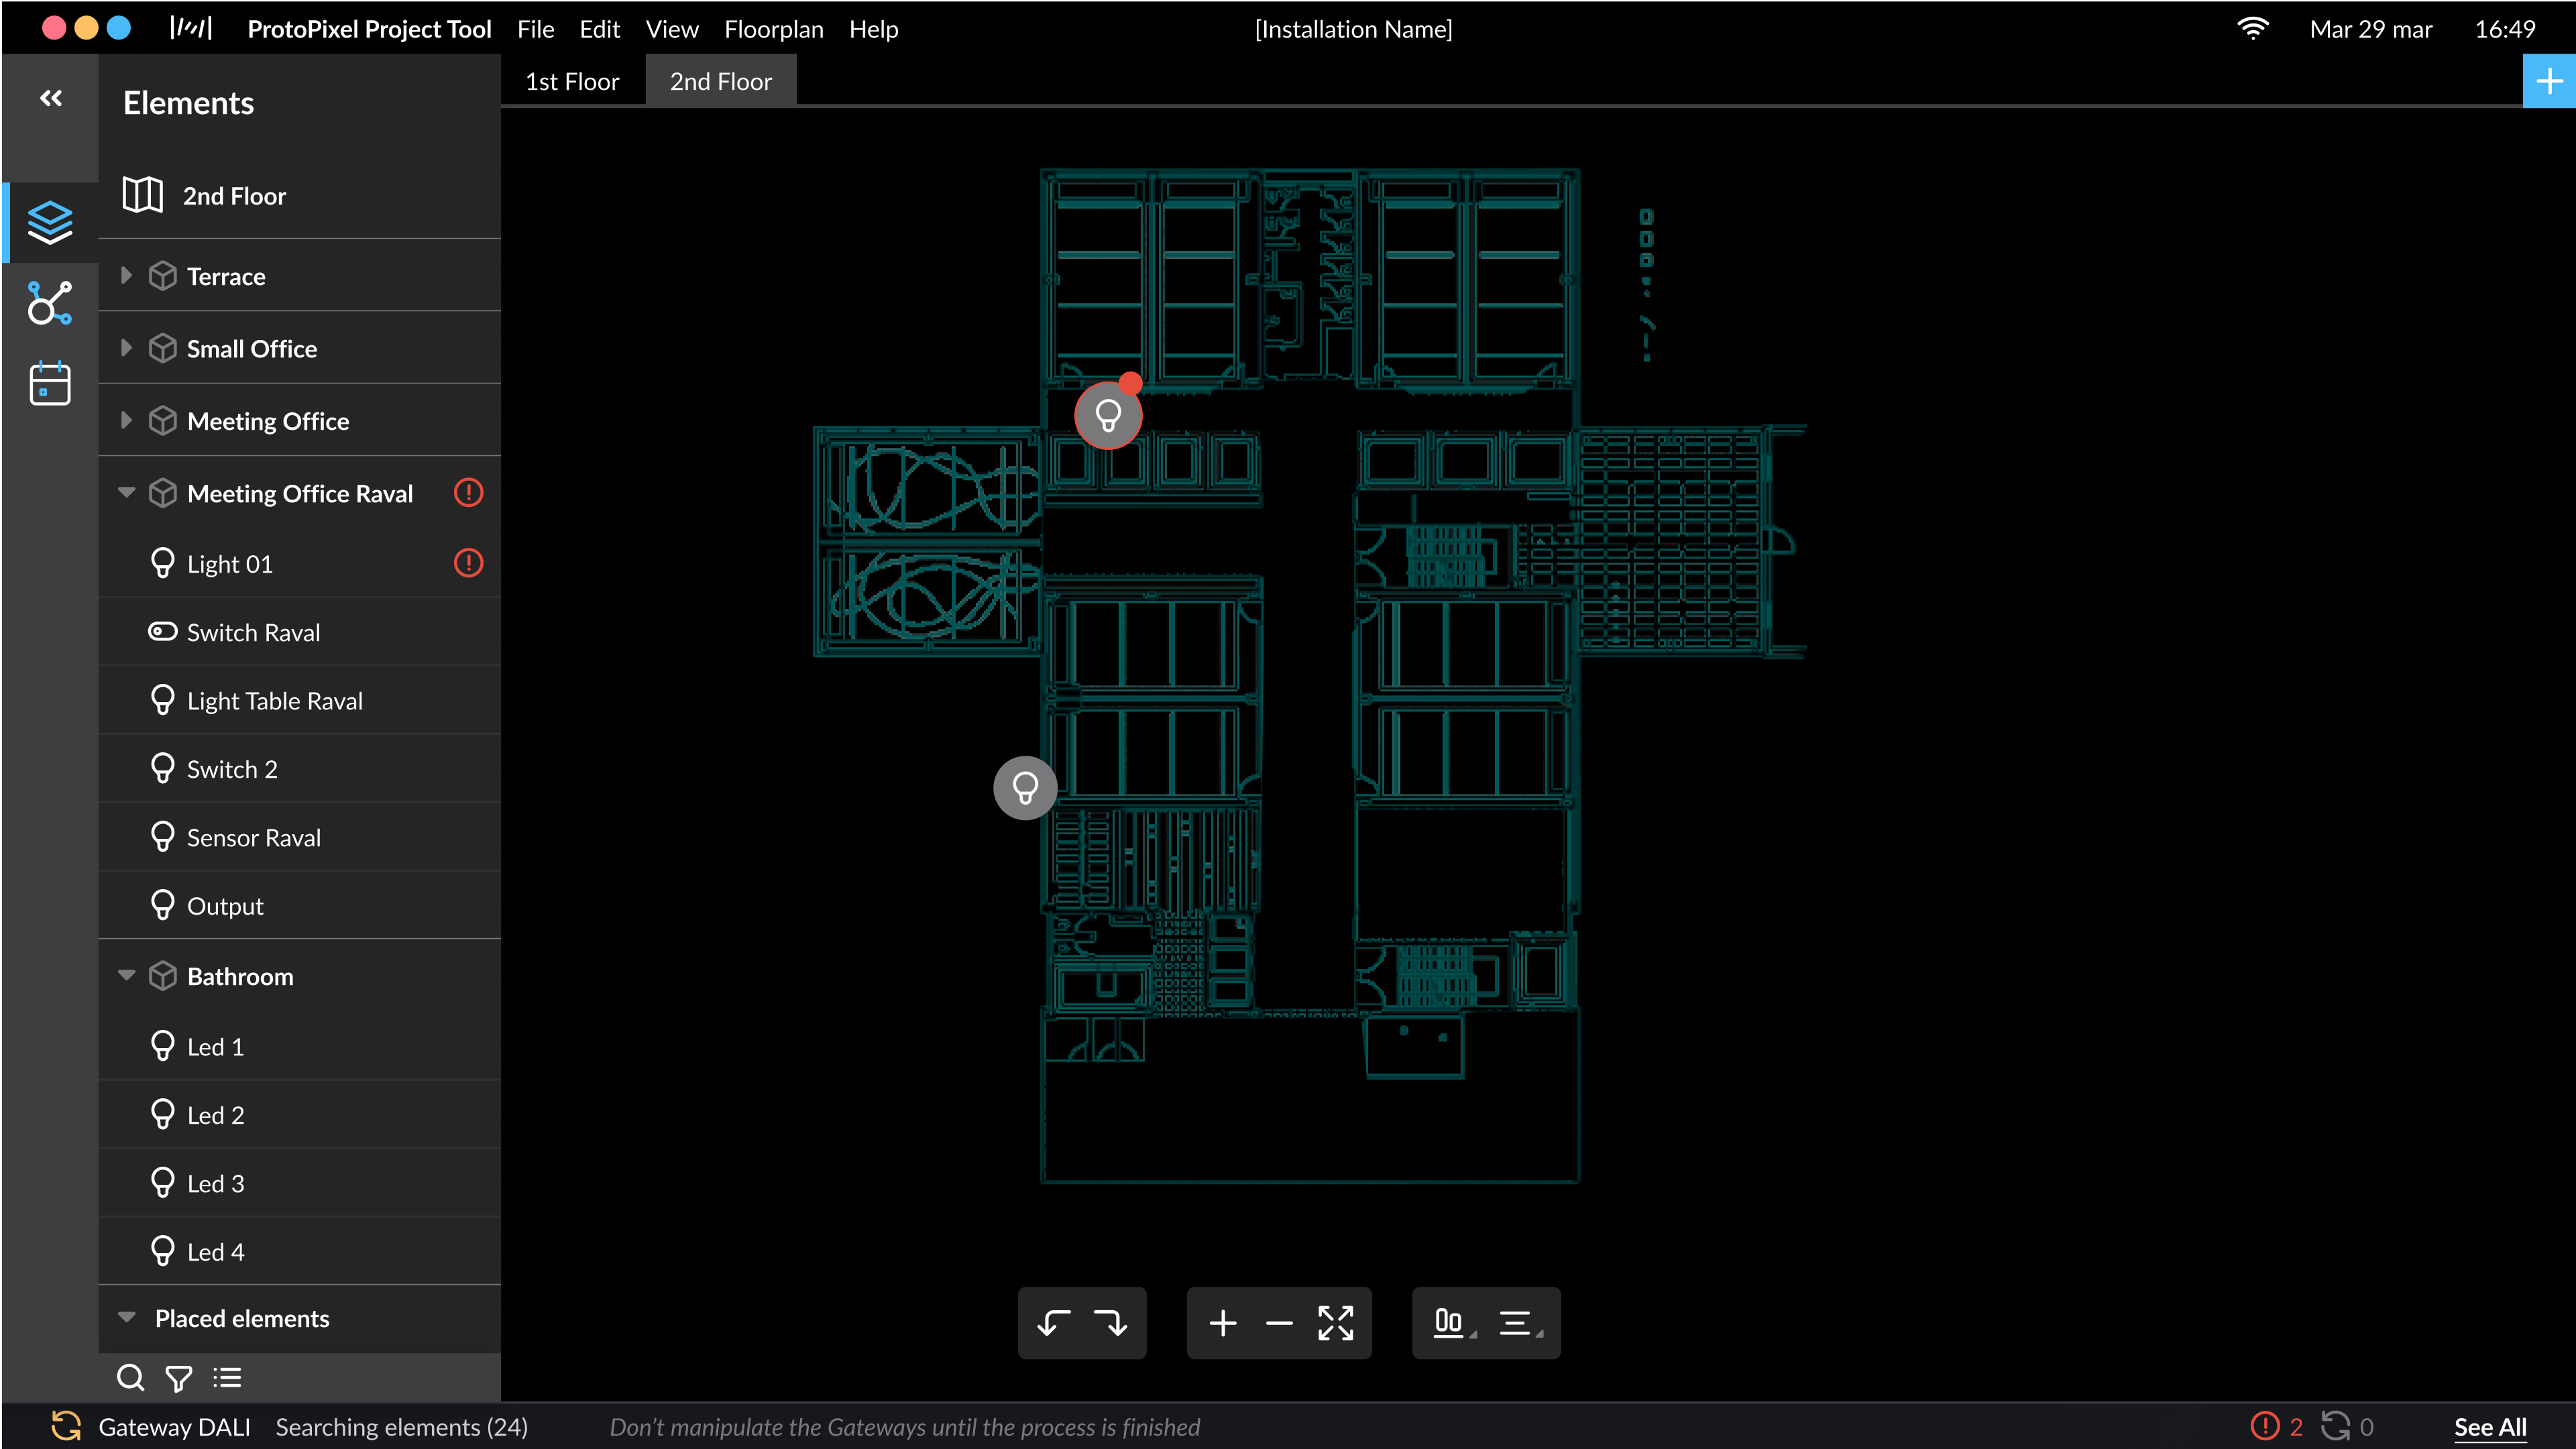Click error icon on Meeting Office Raval
This screenshot has height=1449, width=2576.
pos(468,493)
